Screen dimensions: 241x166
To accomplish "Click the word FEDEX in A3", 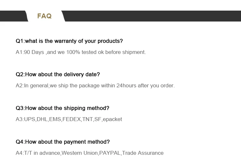I will click(71, 119).
